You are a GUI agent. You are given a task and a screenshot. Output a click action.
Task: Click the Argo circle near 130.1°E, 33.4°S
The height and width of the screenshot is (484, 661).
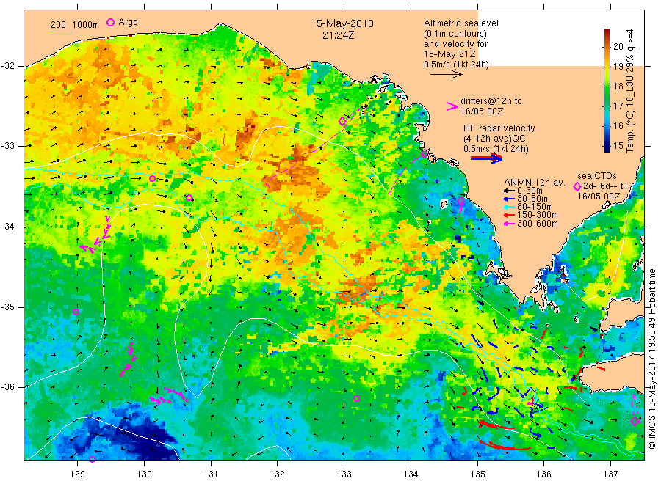click(152, 179)
